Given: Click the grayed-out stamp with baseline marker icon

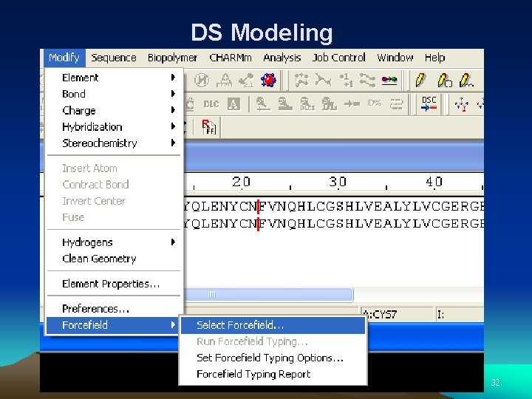Looking at the screenshot, I should (263, 104).
